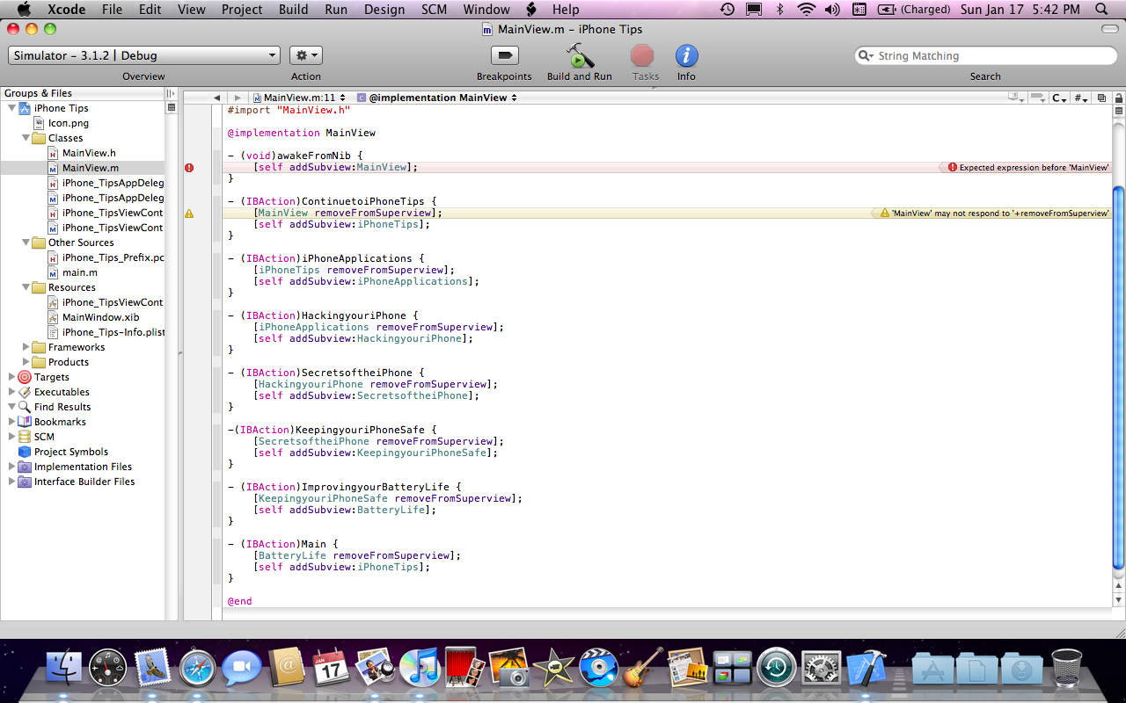Click the window toolbar toggle pill
Image resolution: width=1126 pixels, height=703 pixels.
[1110, 29]
